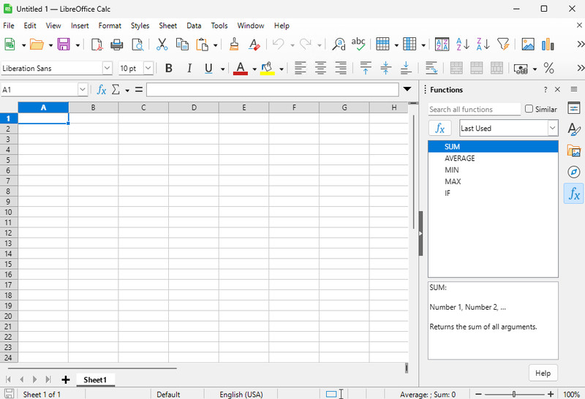Toggle Italic formatting

pyautogui.click(x=189, y=68)
